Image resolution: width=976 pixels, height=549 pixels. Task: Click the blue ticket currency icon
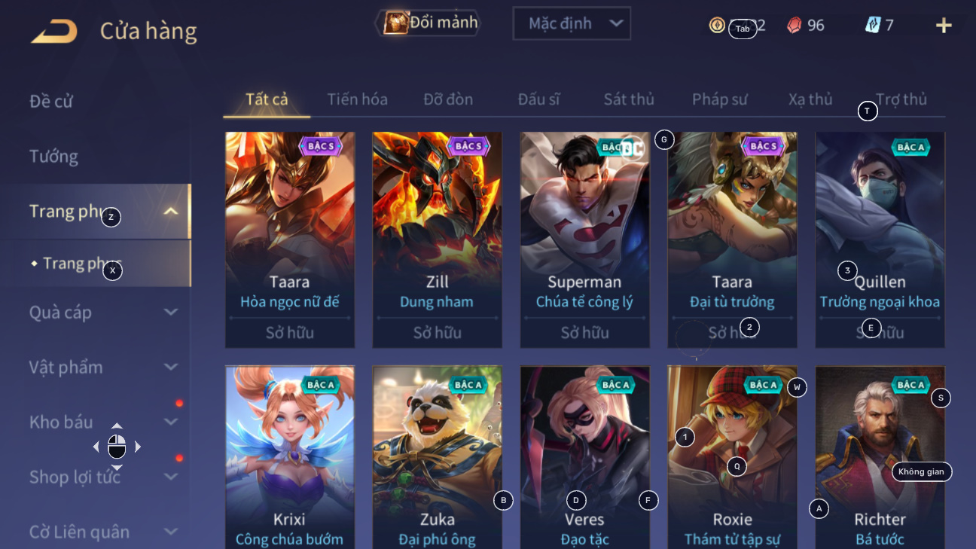tap(873, 26)
